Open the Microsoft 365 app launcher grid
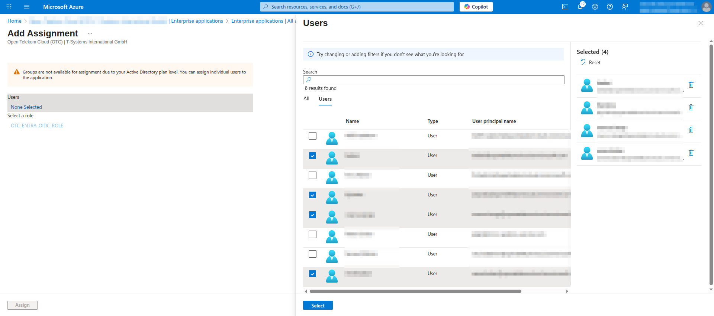714x316 pixels. click(9, 7)
